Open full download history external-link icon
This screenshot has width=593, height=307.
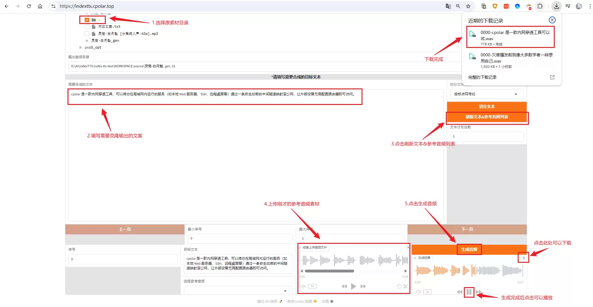click(x=552, y=77)
